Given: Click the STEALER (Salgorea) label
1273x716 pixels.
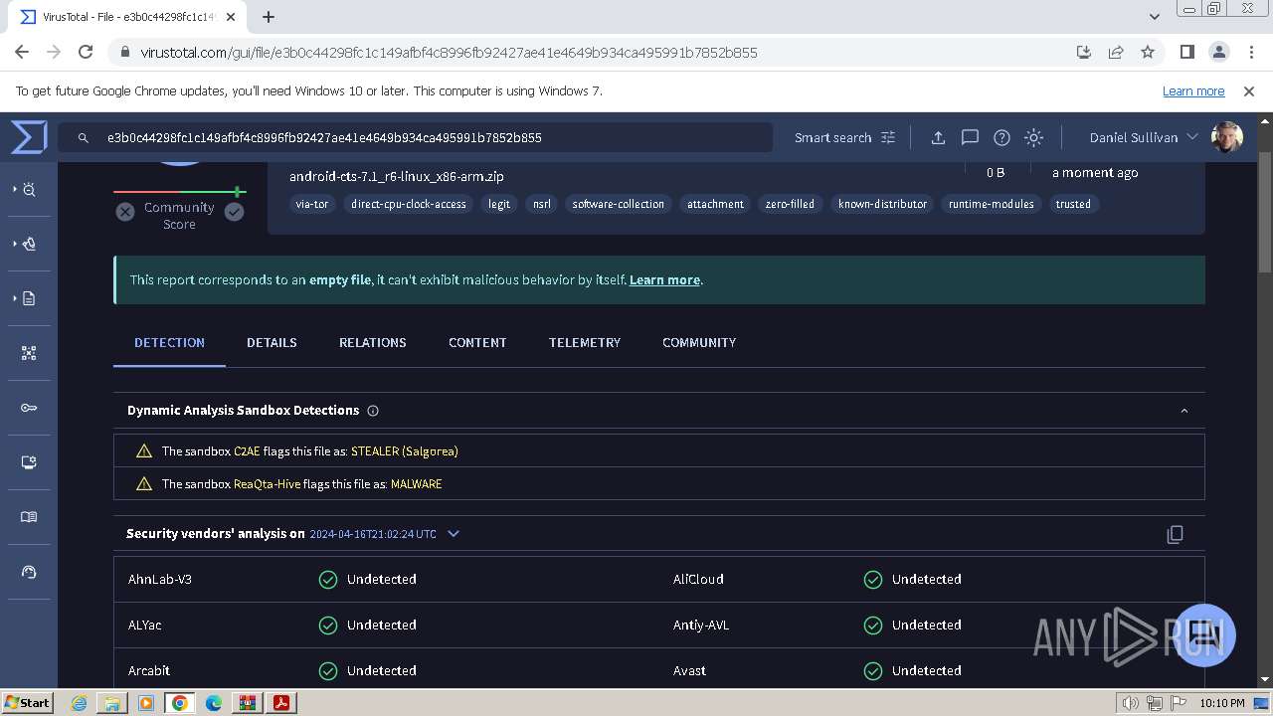Looking at the screenshot, I should [x=405, y=451].
